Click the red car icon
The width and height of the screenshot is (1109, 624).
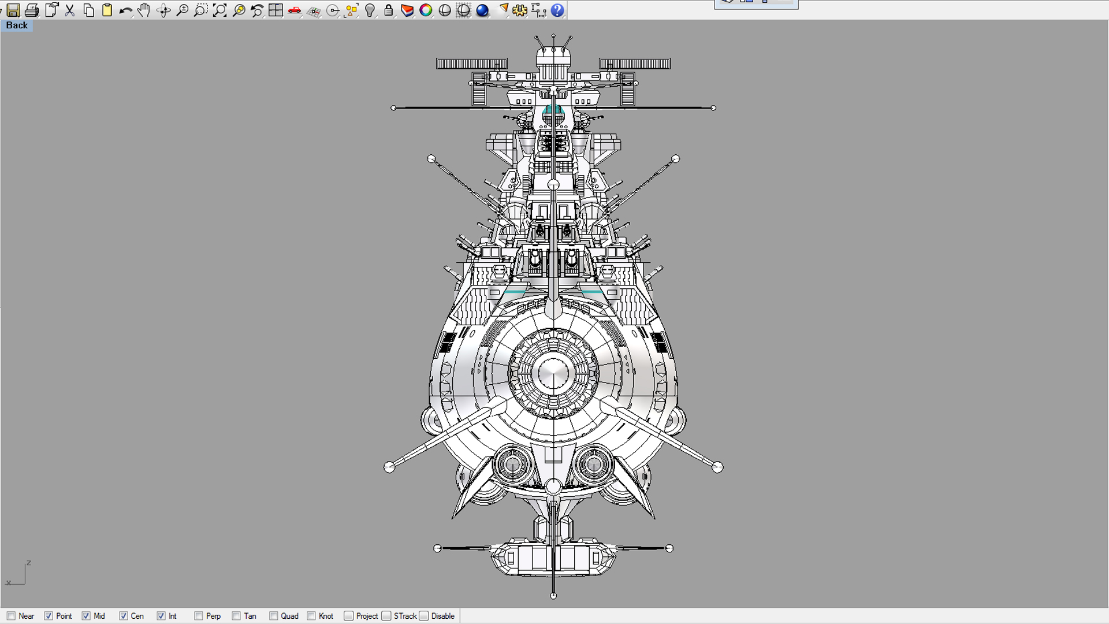[x=295, y=10]
